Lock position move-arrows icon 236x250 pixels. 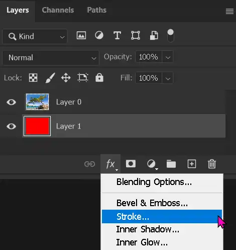66,78
